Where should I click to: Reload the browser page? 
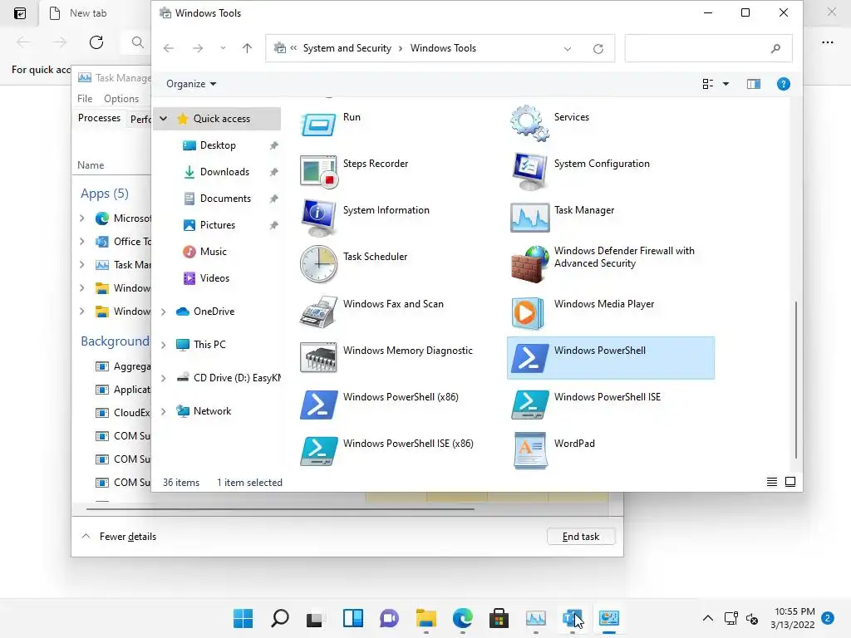(96, 42)
